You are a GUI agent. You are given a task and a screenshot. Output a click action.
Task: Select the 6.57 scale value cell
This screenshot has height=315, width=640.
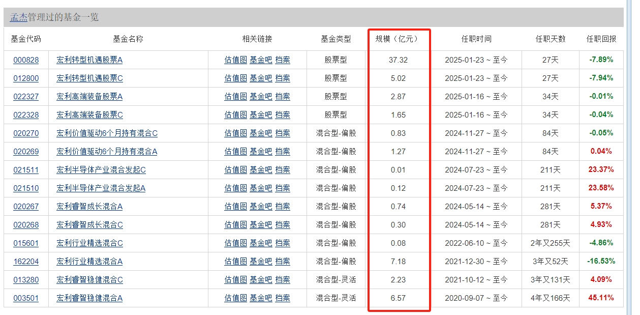tap(399, 298)
